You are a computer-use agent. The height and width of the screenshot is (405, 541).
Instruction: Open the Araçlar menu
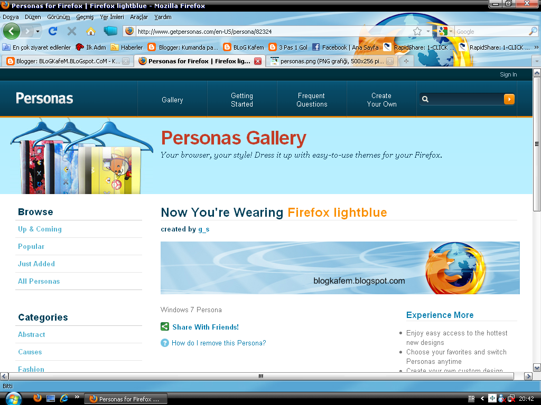click(139, 17)
